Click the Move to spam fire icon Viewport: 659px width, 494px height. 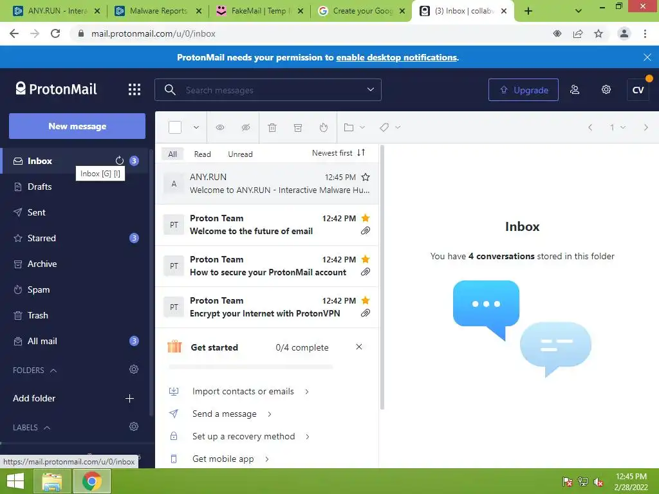[323, 127]
